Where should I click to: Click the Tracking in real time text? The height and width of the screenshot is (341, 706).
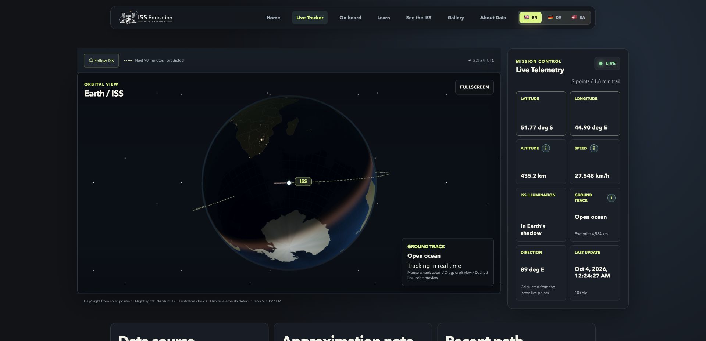pos(434,266)
